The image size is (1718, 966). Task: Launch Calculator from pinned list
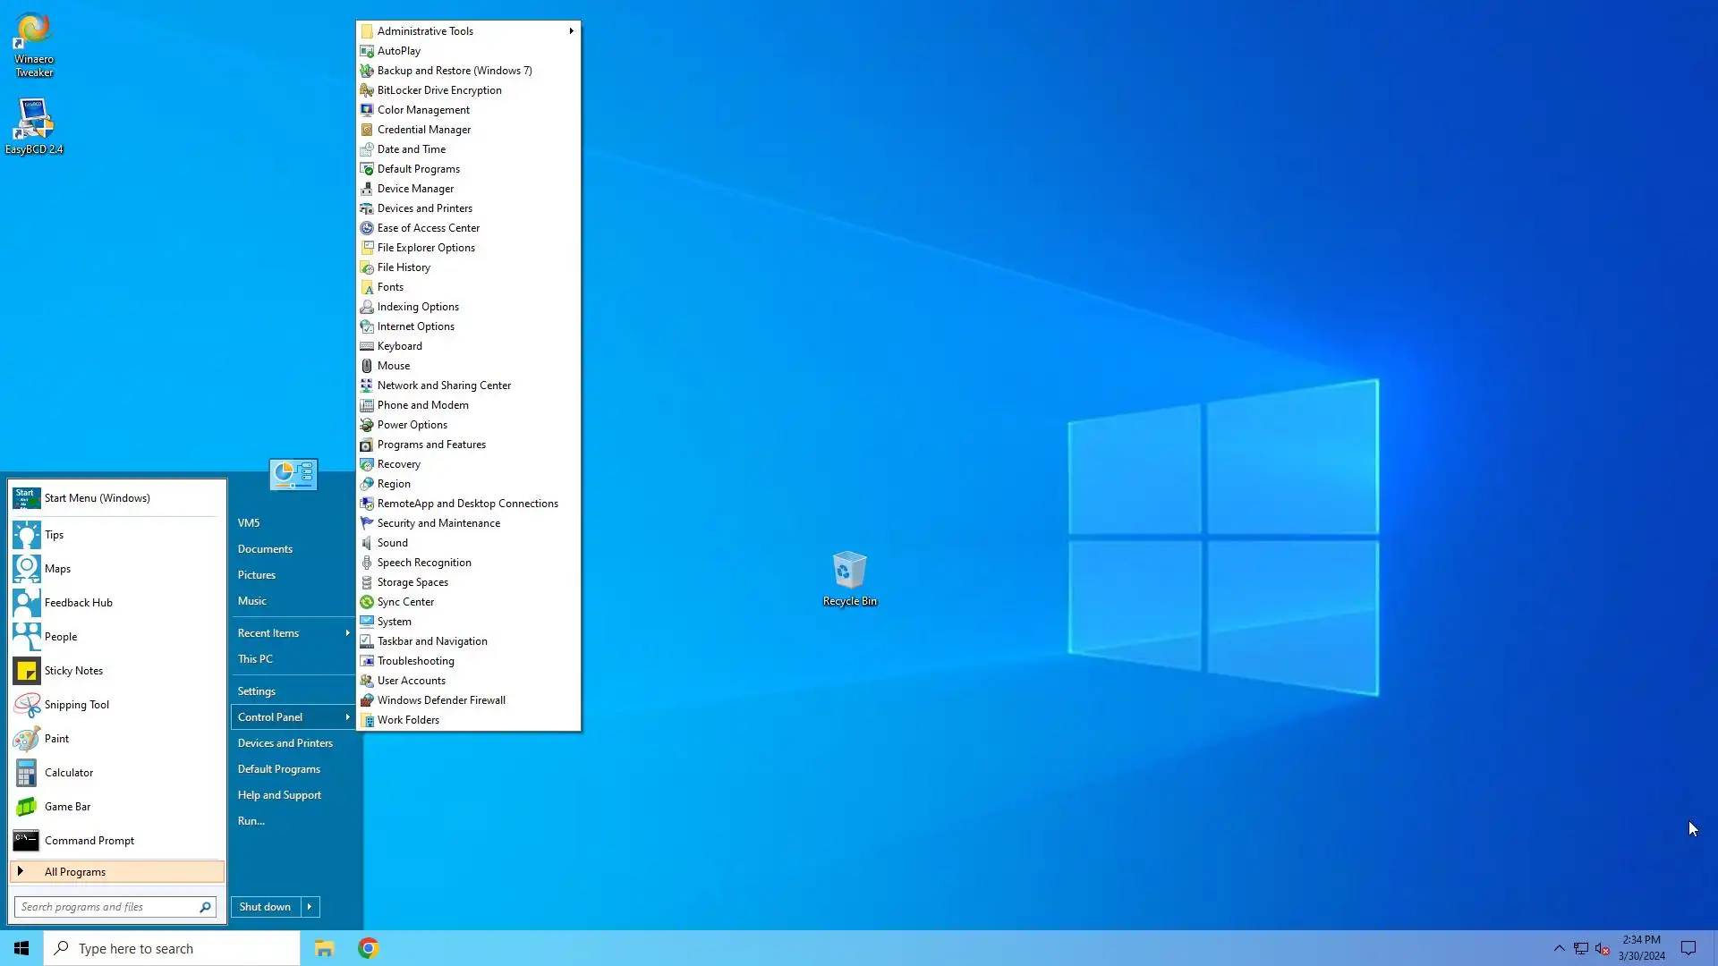click(68, 773)
